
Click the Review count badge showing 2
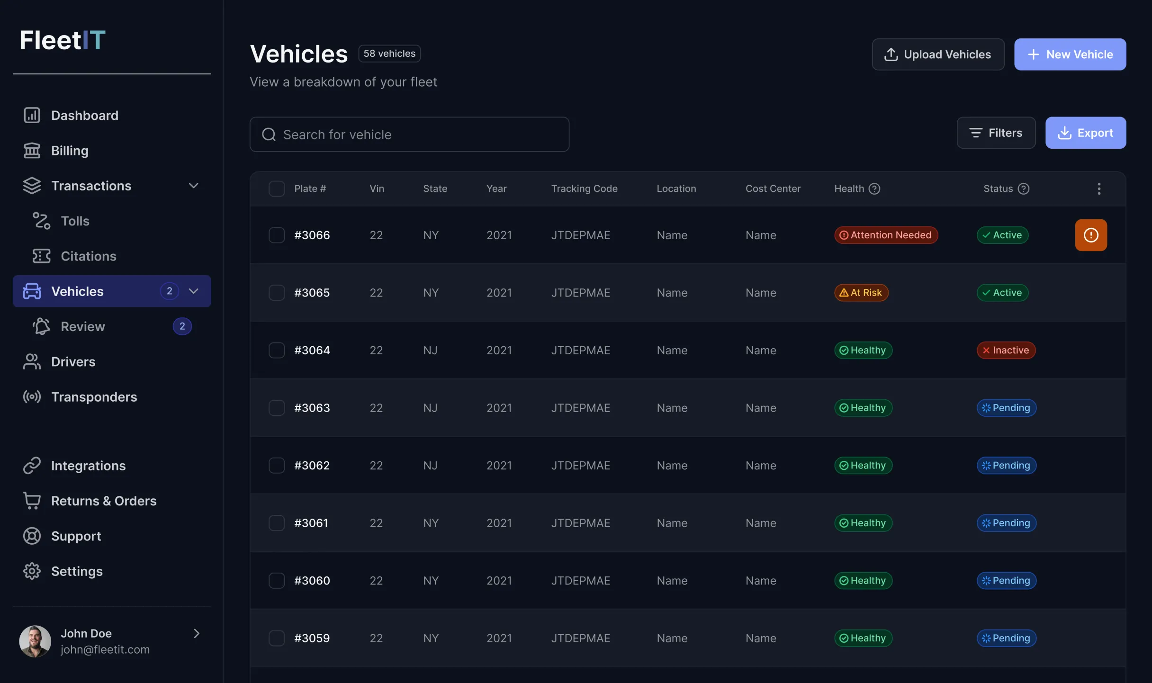pos(182,326)
